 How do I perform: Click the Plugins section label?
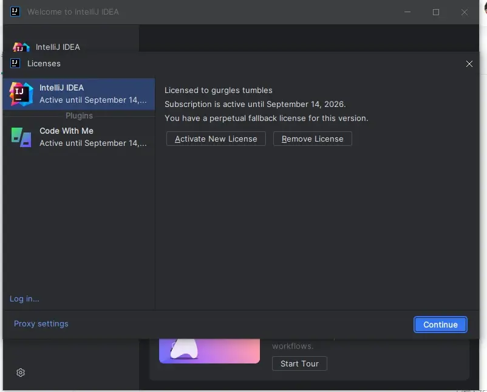pos(79,115)
